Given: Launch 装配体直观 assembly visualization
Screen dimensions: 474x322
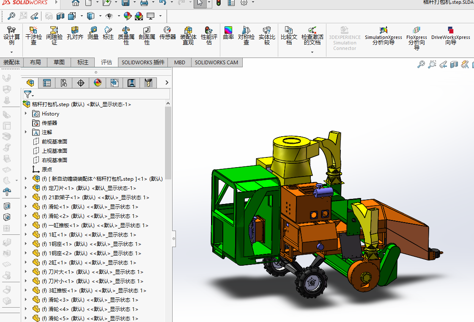Looking at the screenshot, I should coord(188,36).
